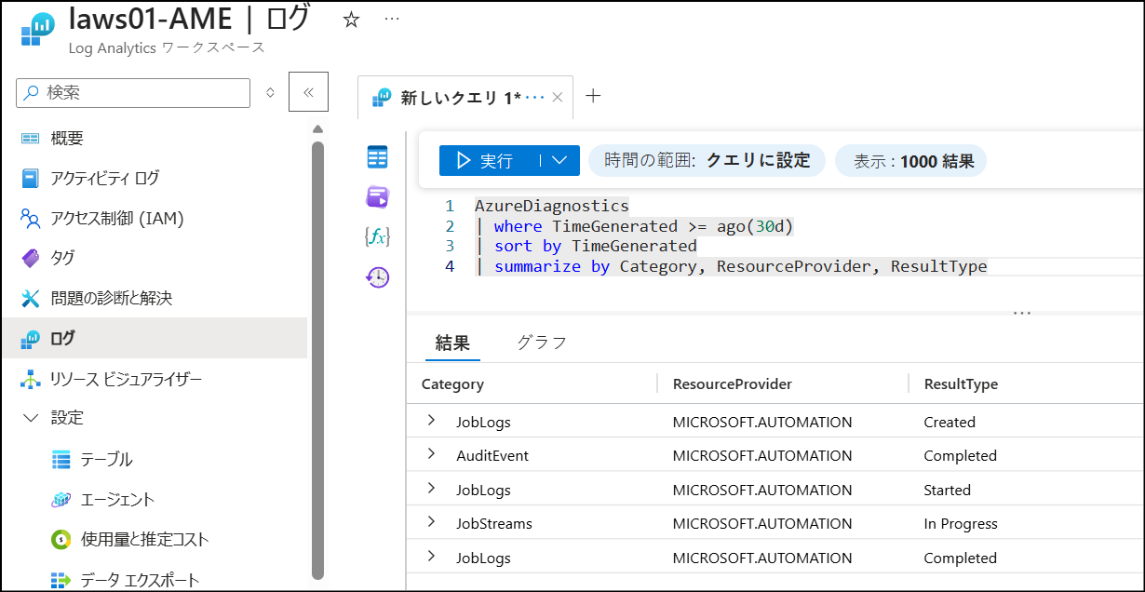The width and height of the screenshot is (1145, 592).
Task: Expand the AuditEvent result row
Action: point(431,454)
